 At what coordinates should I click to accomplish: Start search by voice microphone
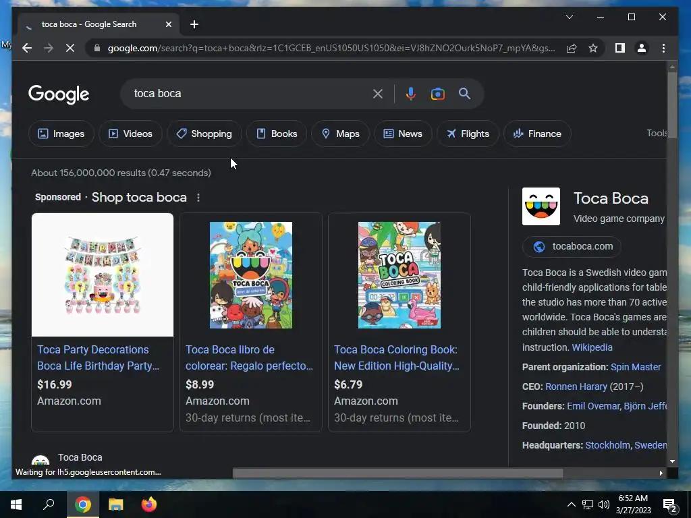[411, 93]
